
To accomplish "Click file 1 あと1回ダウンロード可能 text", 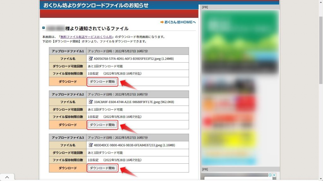I will (105, 66).
